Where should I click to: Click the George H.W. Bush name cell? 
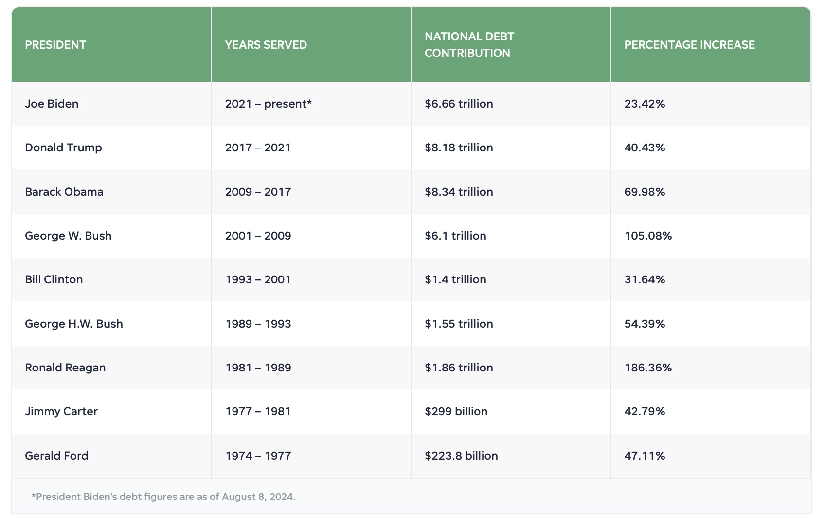click(74, 324)
